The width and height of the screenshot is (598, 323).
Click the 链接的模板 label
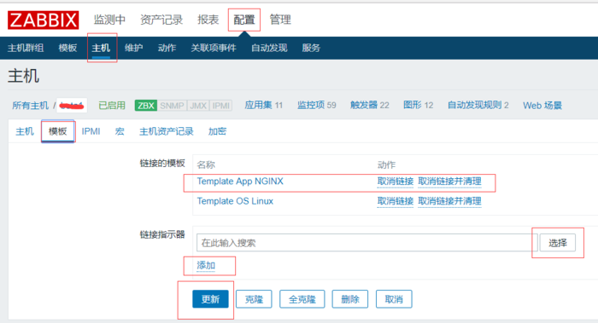162,164
